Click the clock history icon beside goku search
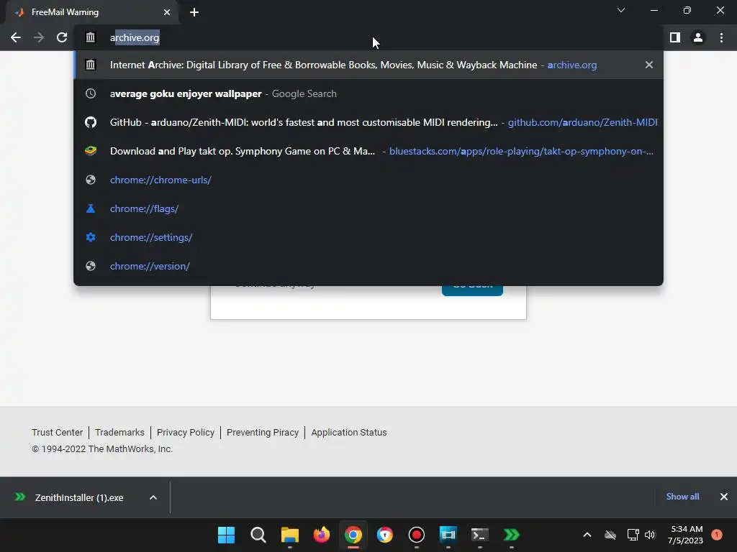This screenshot has width=737, height=552. 91,93
